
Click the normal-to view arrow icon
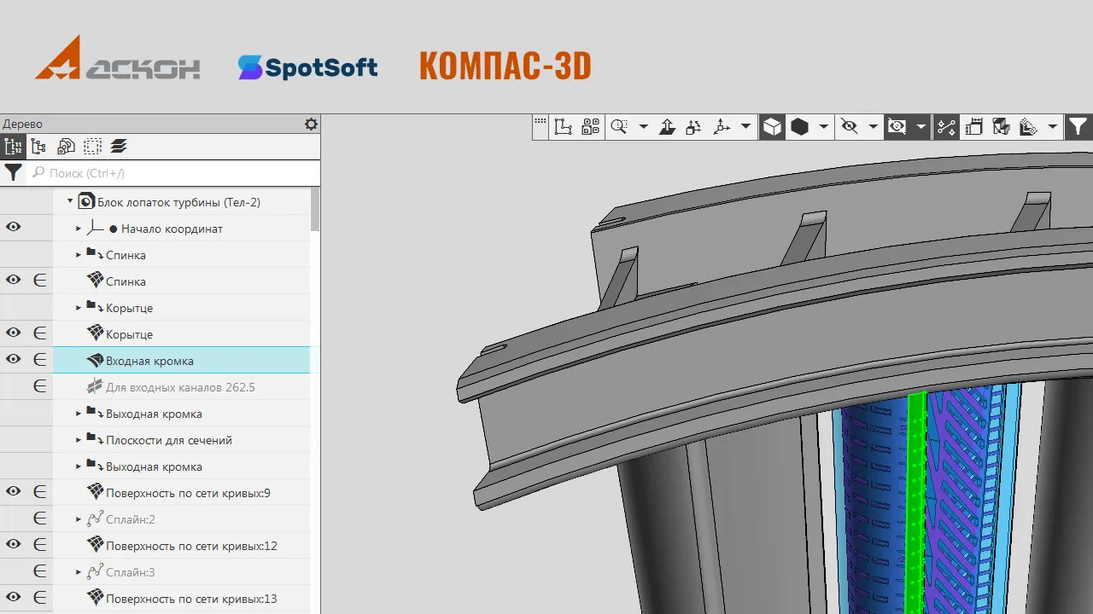click(x=668, y=127)
